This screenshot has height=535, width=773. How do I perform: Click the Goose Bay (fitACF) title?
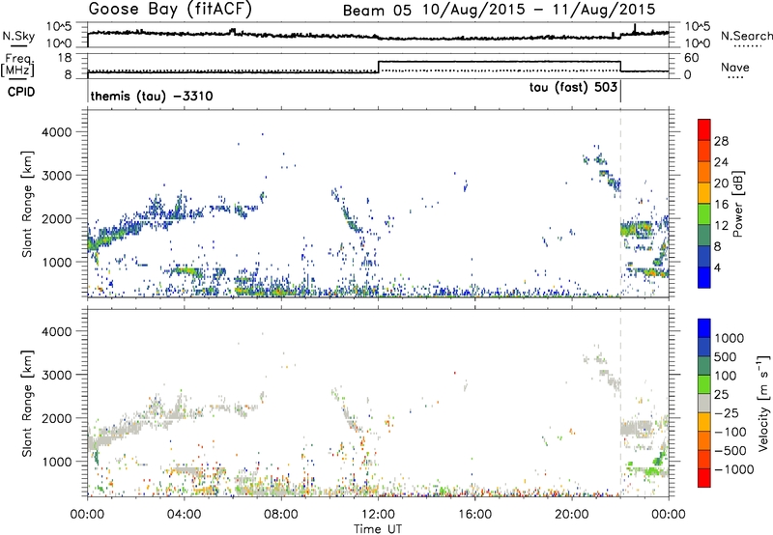[x=170, y=9]
